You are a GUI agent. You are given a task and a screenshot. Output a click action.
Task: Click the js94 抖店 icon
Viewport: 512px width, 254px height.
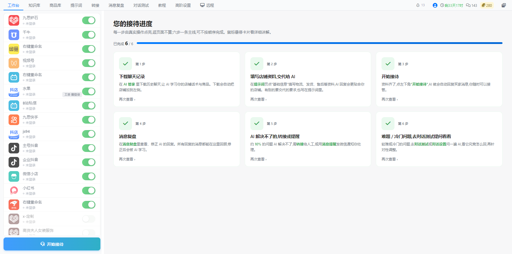(14, 134)
